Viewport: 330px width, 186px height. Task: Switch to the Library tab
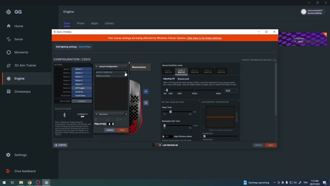tap(109, 23)
